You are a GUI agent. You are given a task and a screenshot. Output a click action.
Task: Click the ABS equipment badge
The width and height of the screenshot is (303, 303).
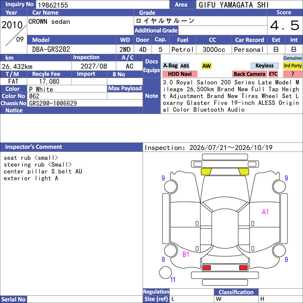(184, 66)
